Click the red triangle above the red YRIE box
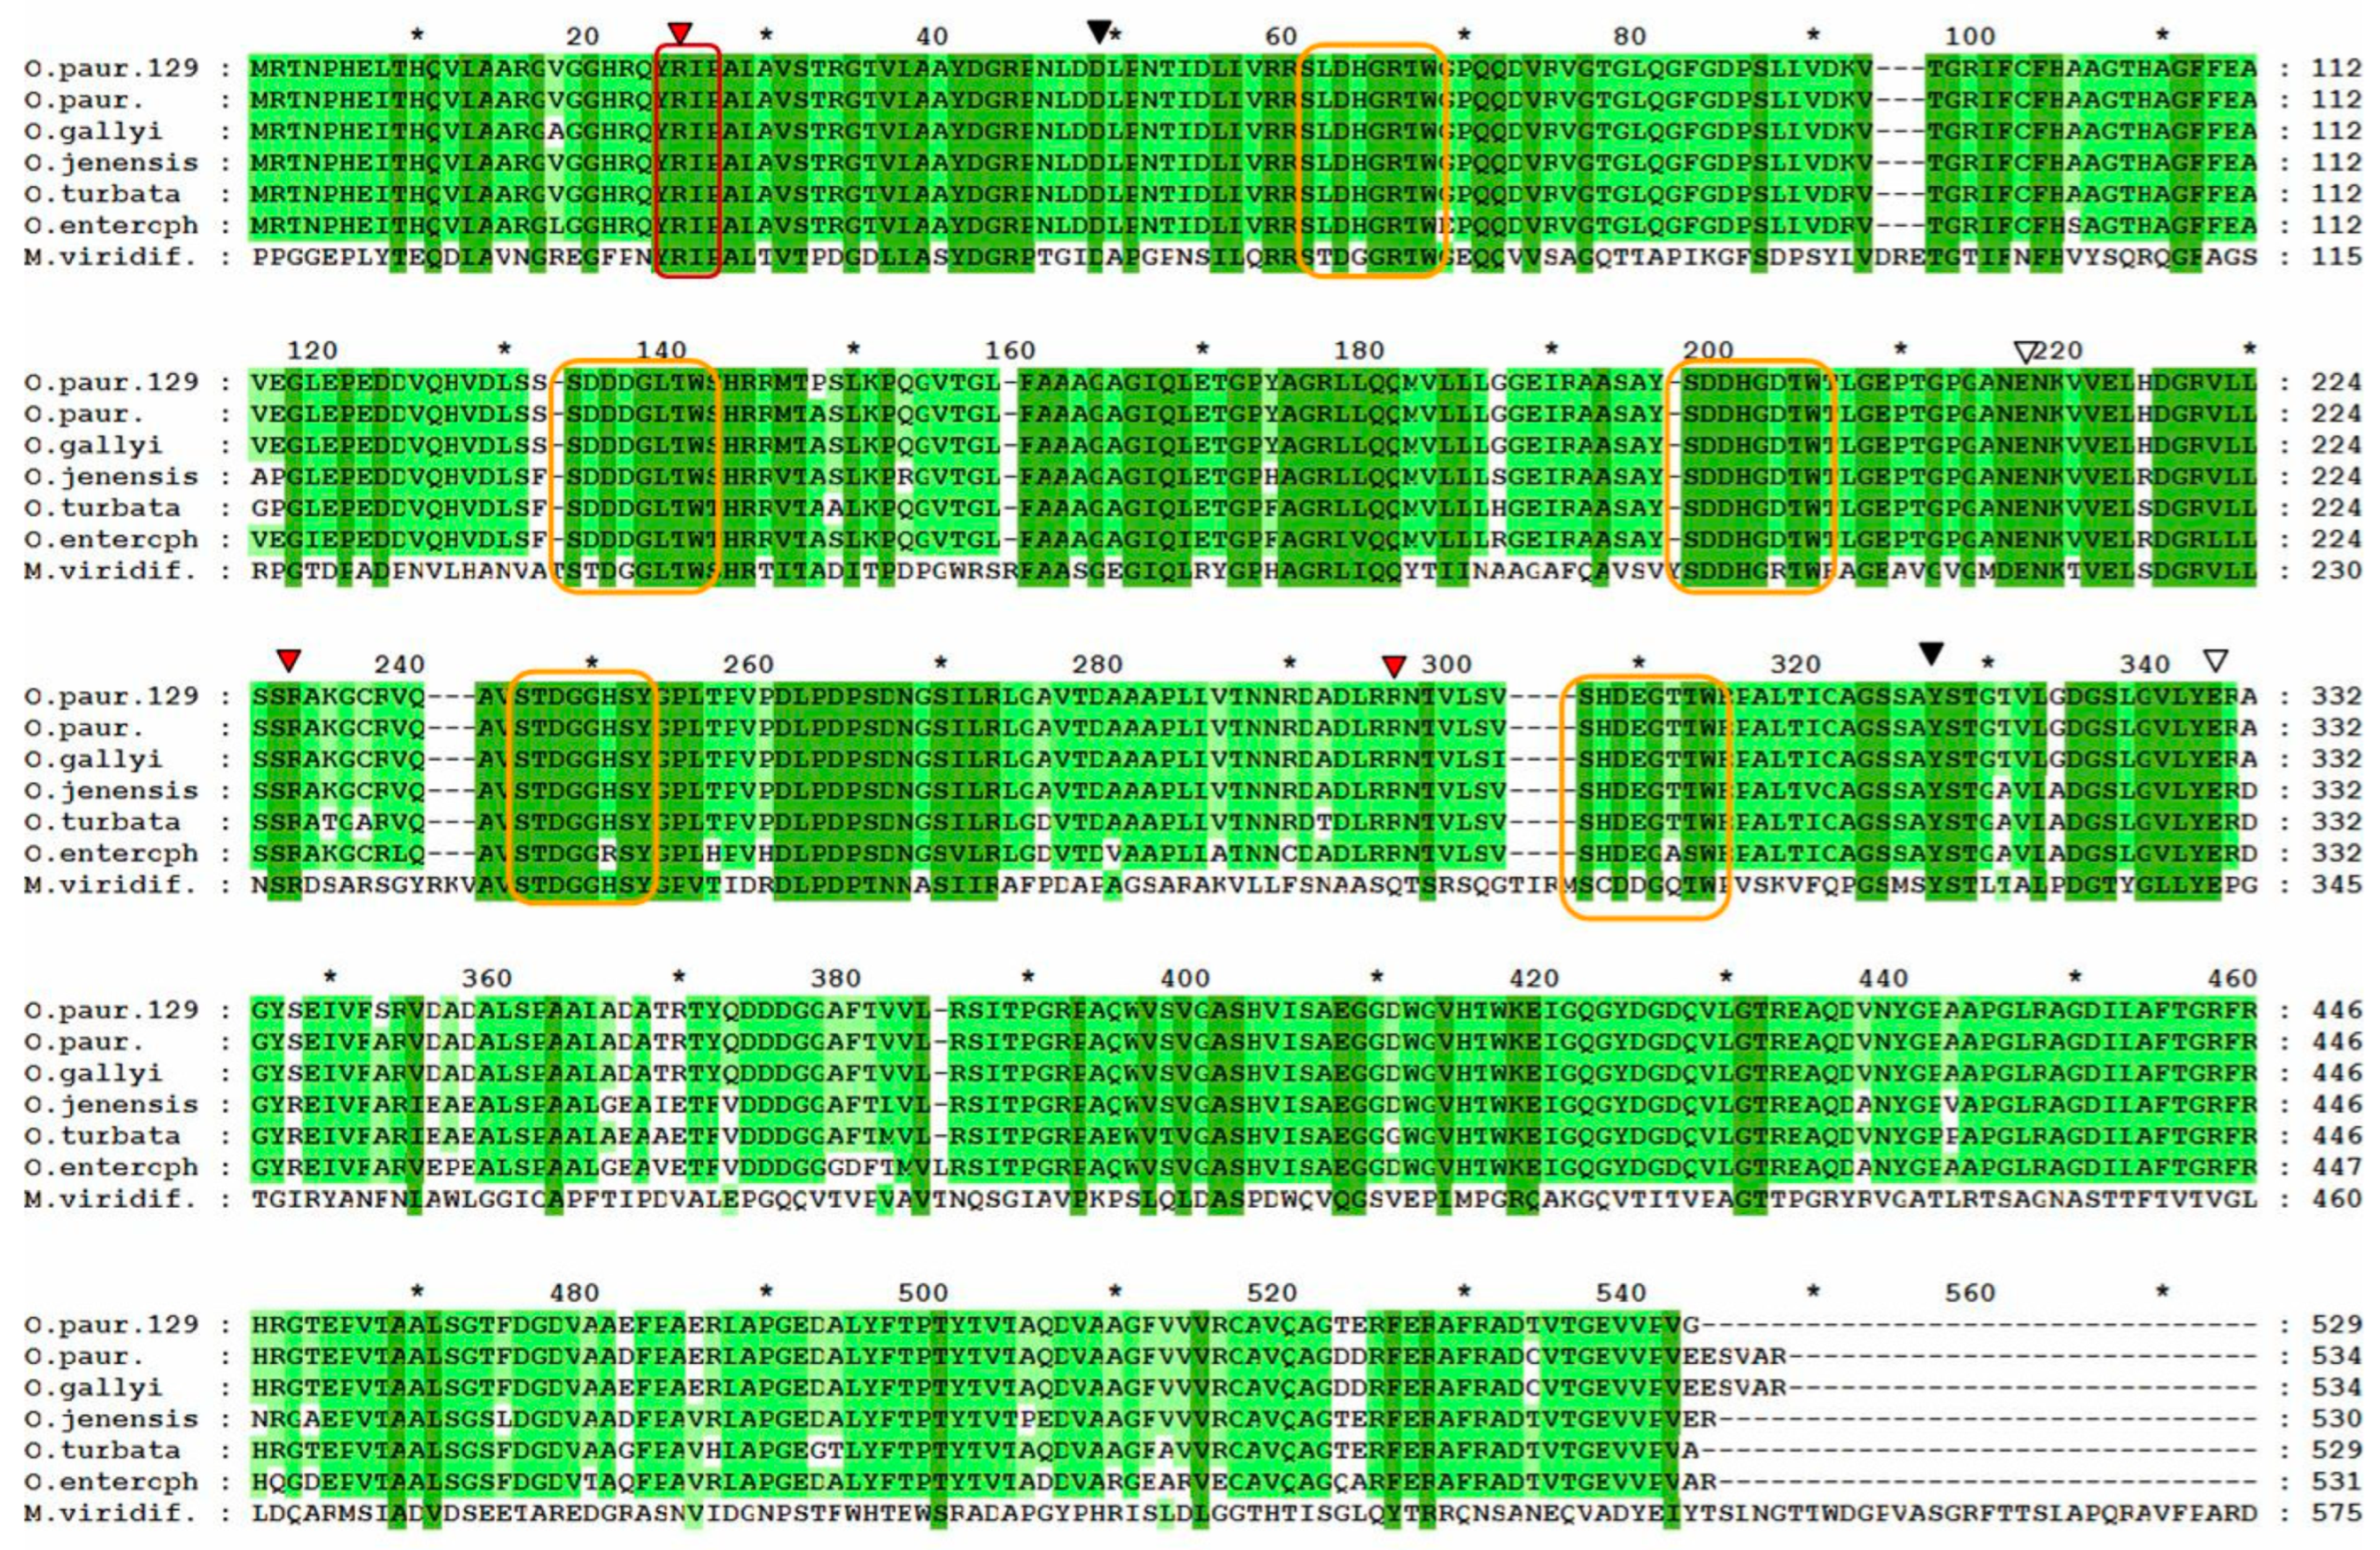 pyautogui.click(x=680, y=32)
